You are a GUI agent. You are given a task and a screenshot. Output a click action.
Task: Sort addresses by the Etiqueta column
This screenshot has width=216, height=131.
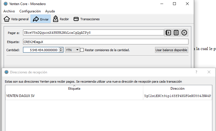74,89
